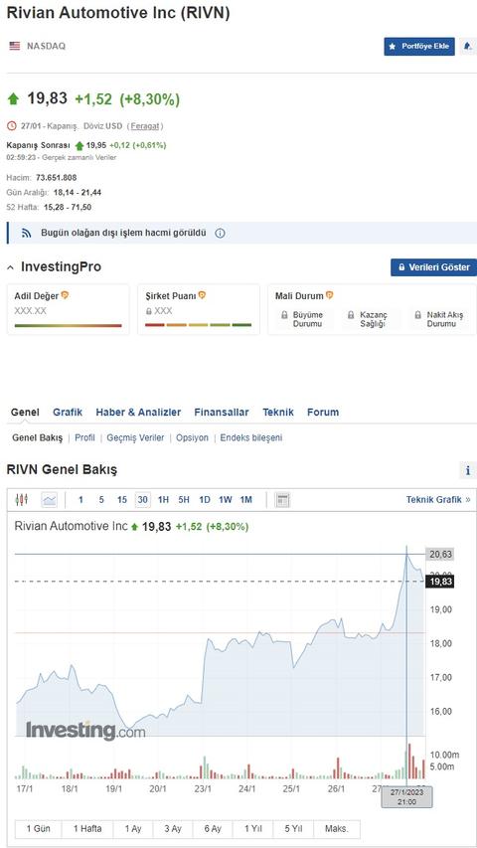Click the Mali Durum pro badge icon

[329, 295]
